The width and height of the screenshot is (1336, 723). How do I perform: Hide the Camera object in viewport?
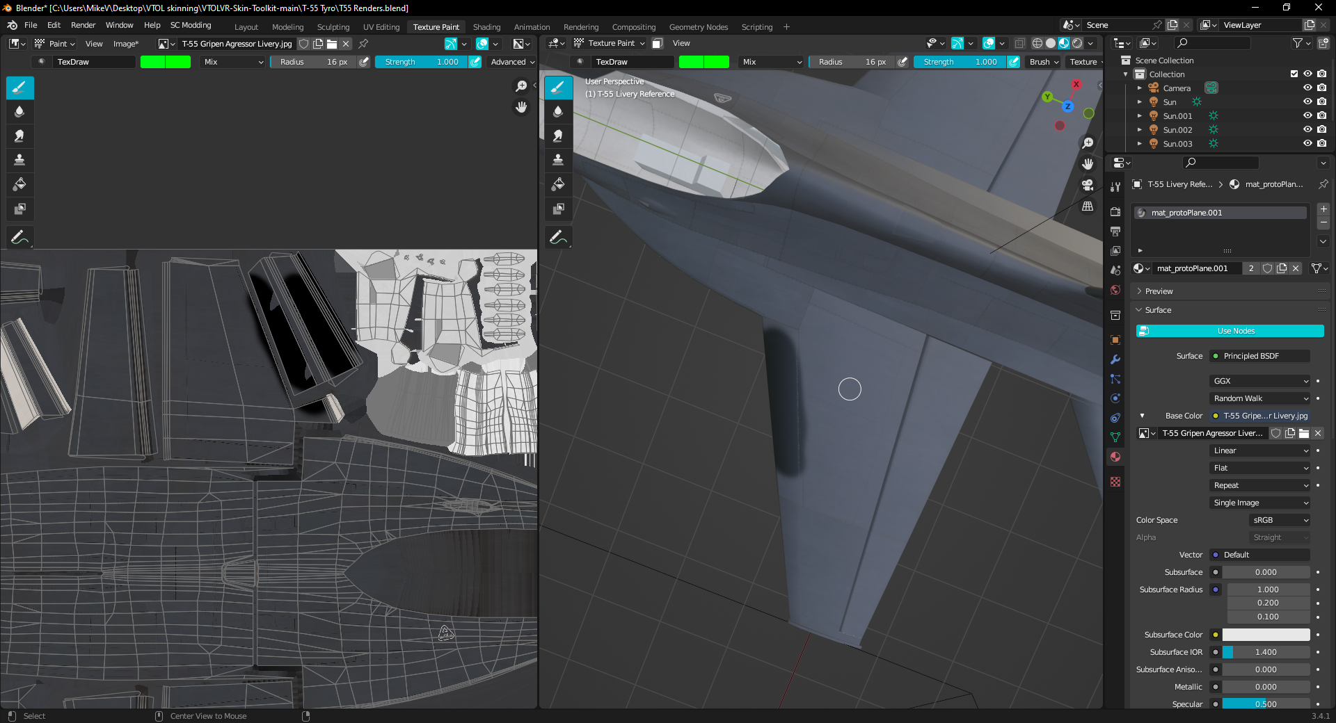[1307, 88]
